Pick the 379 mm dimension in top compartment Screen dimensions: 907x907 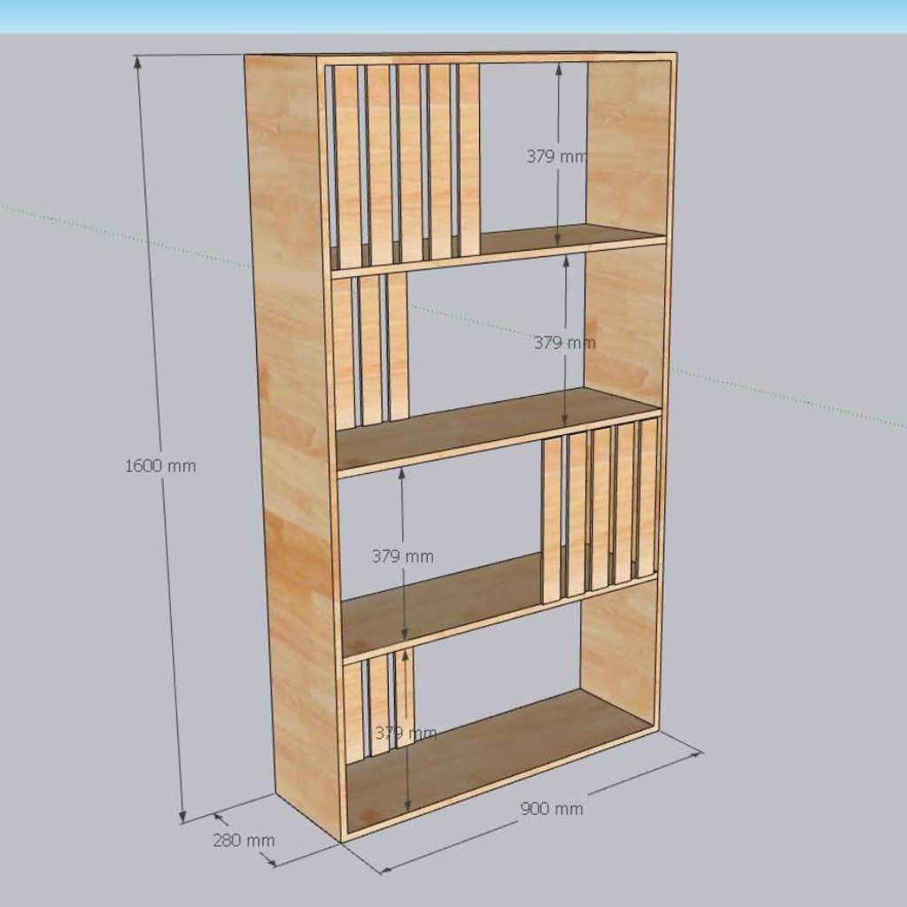[555, 157]
